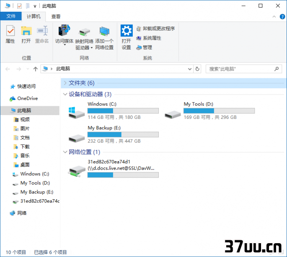
Task: Switch to the Computer (计算机) tab
Action: [x=34, y=16]
